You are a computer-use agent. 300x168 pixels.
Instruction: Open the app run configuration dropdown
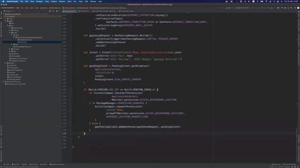pos(229,8)
